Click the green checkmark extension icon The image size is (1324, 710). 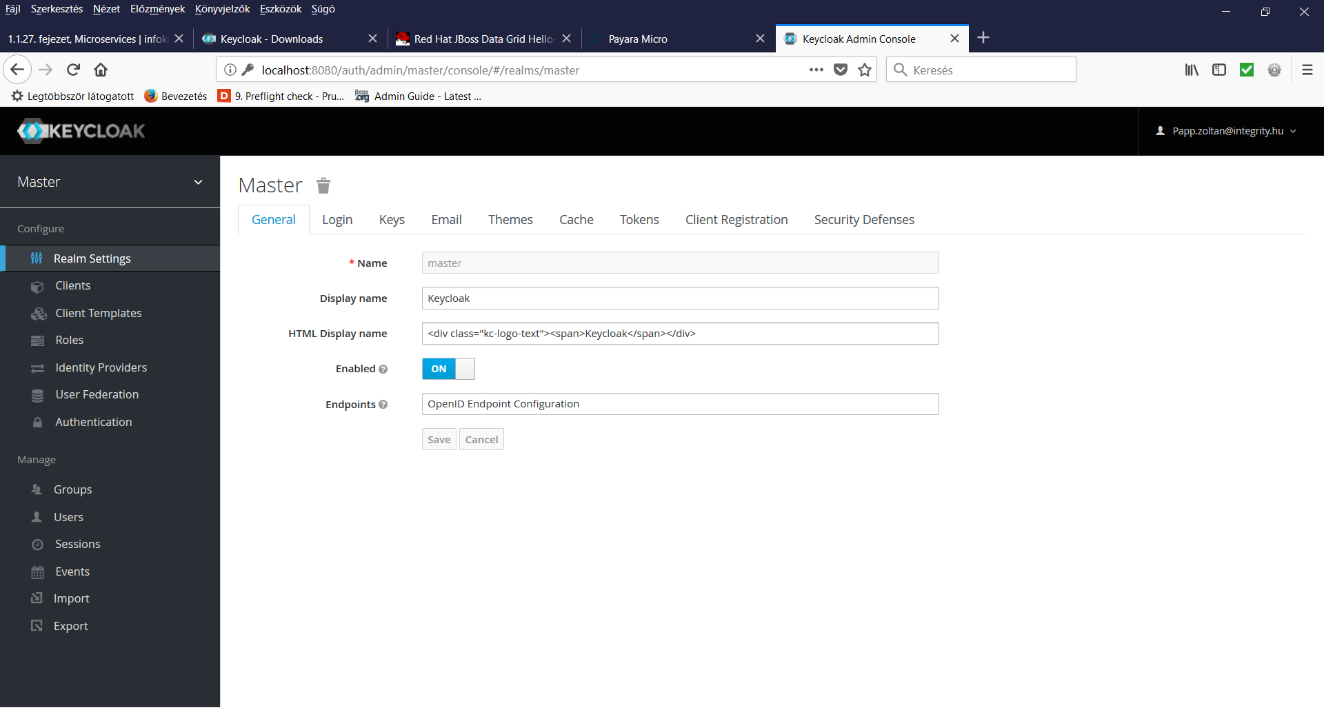(x=1247, y=70)
